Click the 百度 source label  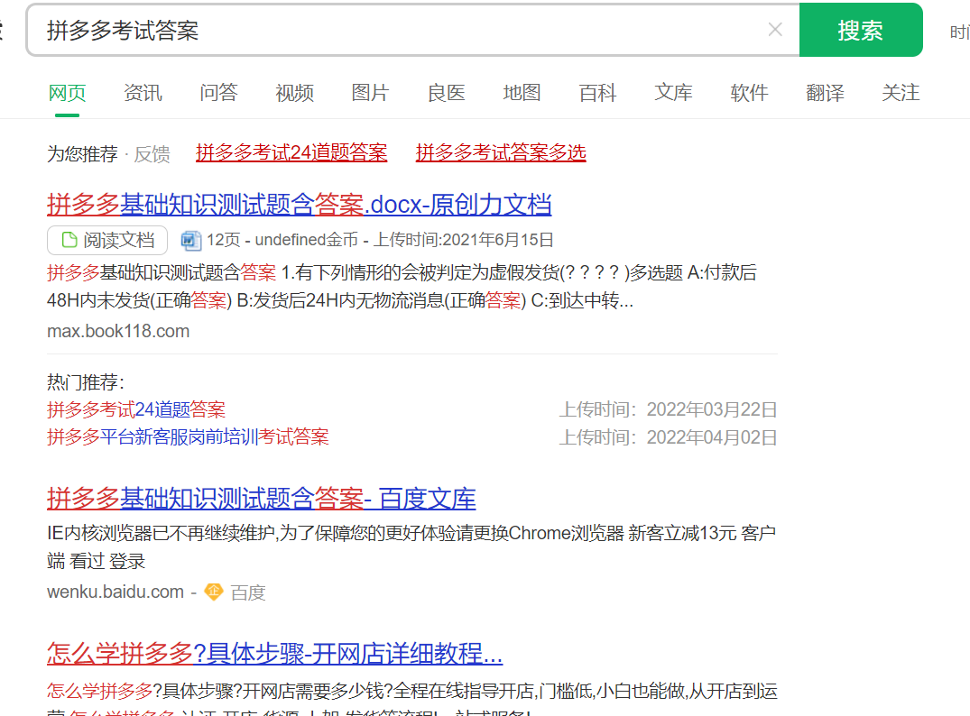(x=248, y=592)
